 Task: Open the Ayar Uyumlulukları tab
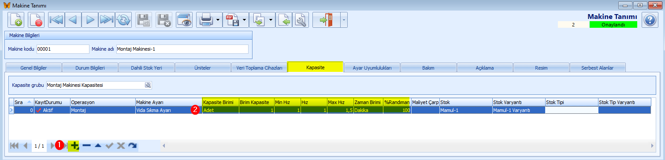pyautogui.click(x=372, y=67)
